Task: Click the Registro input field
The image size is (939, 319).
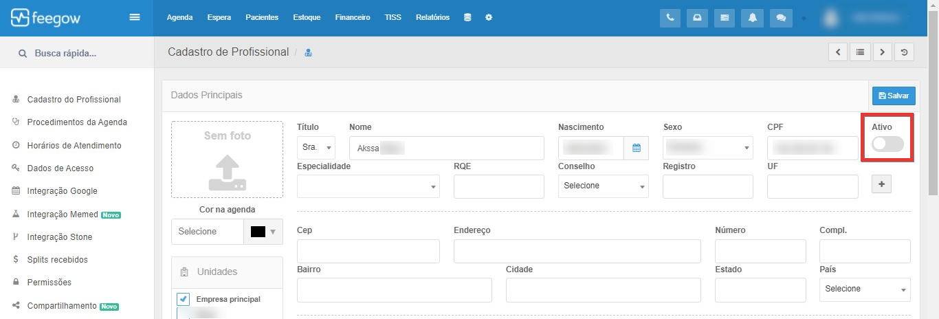Action: pyautogui.click(x=708, y=186)
